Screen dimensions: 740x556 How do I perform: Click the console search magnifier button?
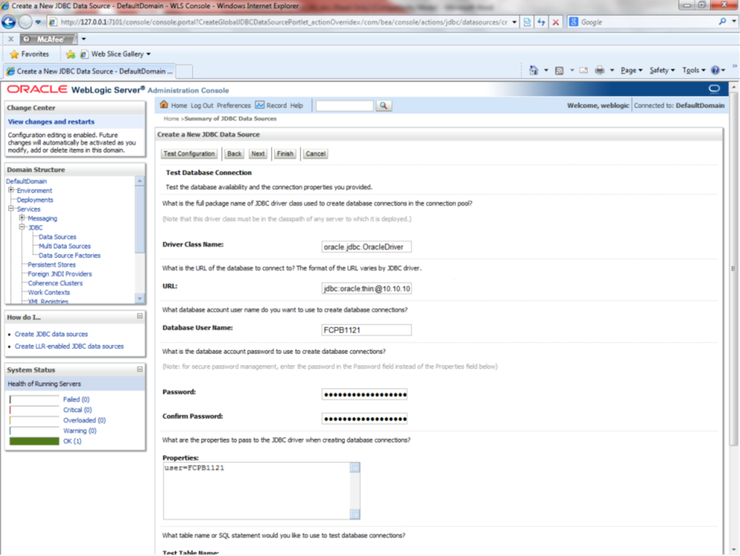pyautogui.click(x=383, y=106)
